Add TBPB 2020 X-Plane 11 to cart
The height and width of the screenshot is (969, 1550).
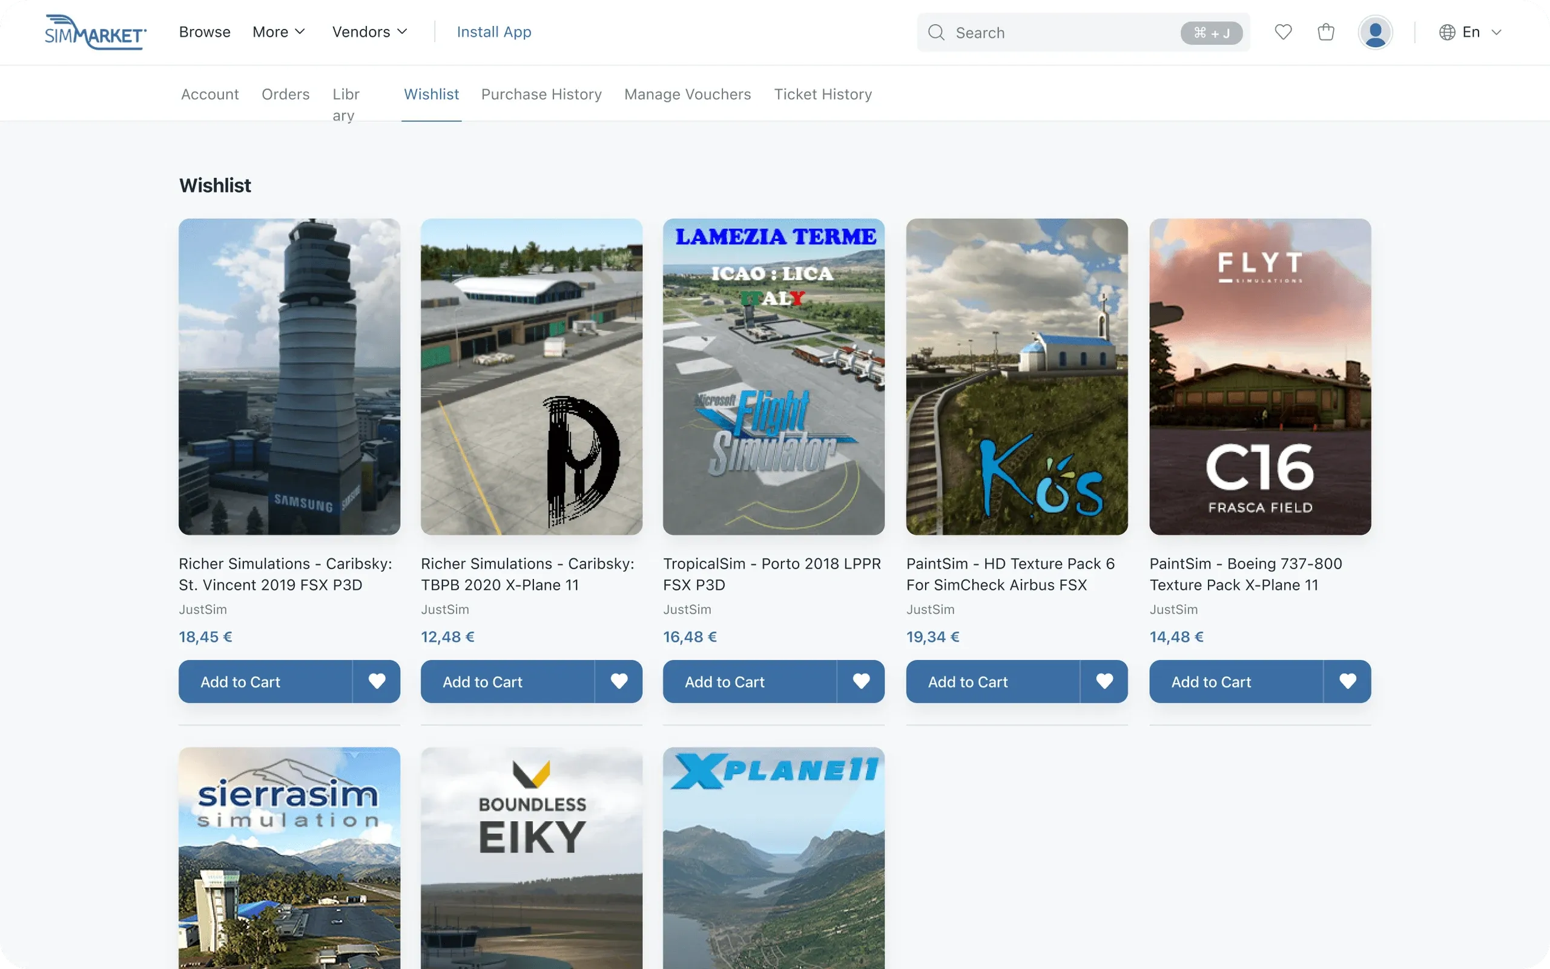click(x=507, y=681)
